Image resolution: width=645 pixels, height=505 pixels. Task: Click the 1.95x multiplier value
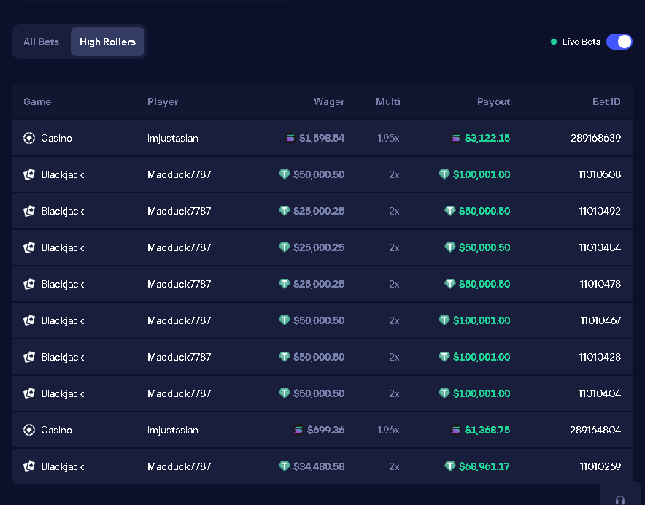coord(388,138)
